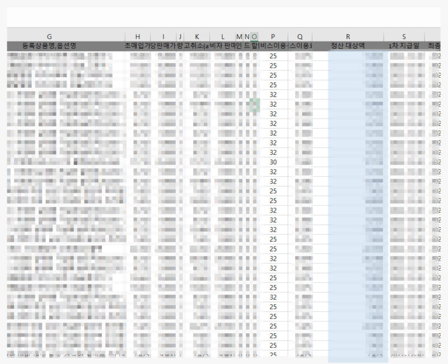Image resolution: width=448 pixels, height=364 pixels.
Task: Click column K header letter
Action: pyautogui.click(x=197, y=36)
